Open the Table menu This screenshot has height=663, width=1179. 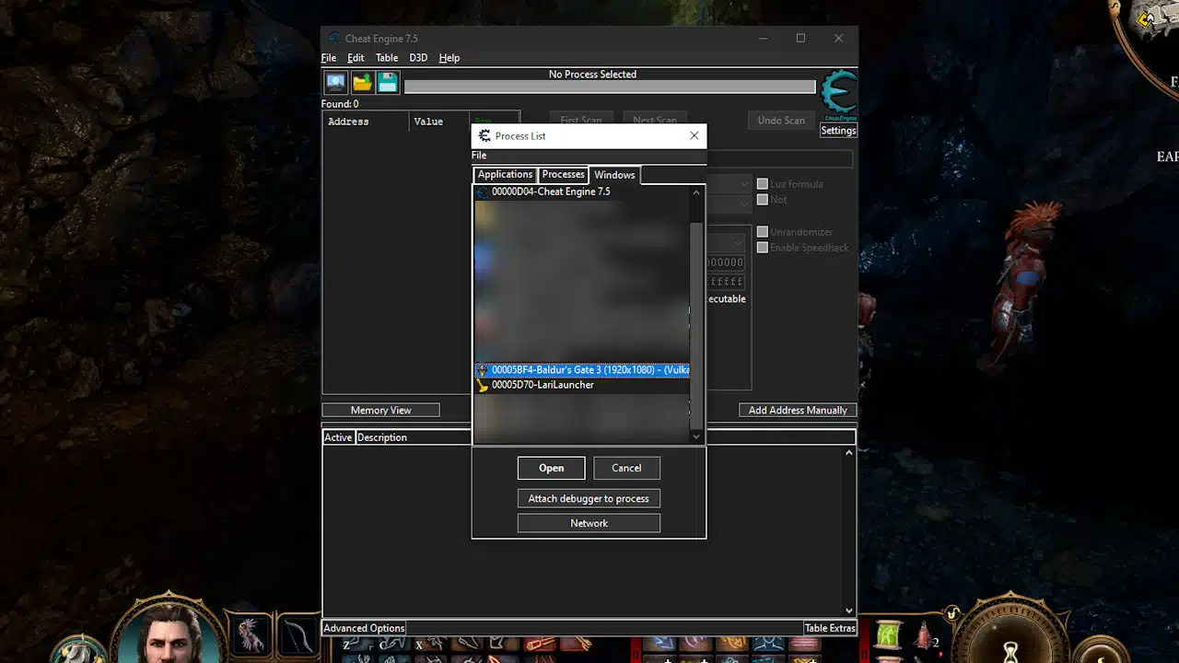click(387, 58)
